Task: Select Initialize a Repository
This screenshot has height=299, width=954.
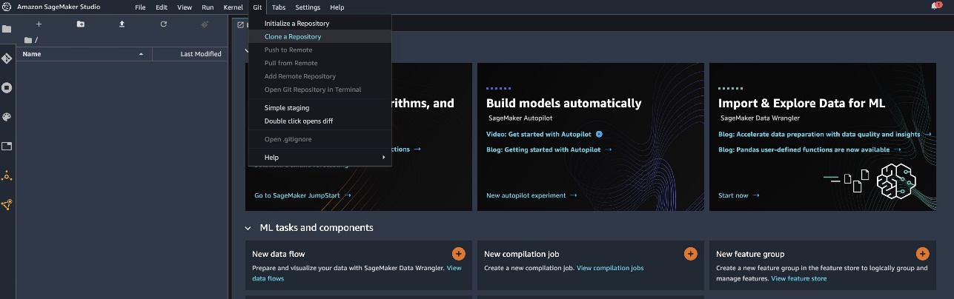Action: coord(319,23)
